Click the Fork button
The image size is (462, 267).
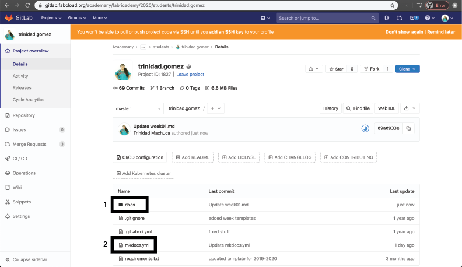tap(372, 69)
